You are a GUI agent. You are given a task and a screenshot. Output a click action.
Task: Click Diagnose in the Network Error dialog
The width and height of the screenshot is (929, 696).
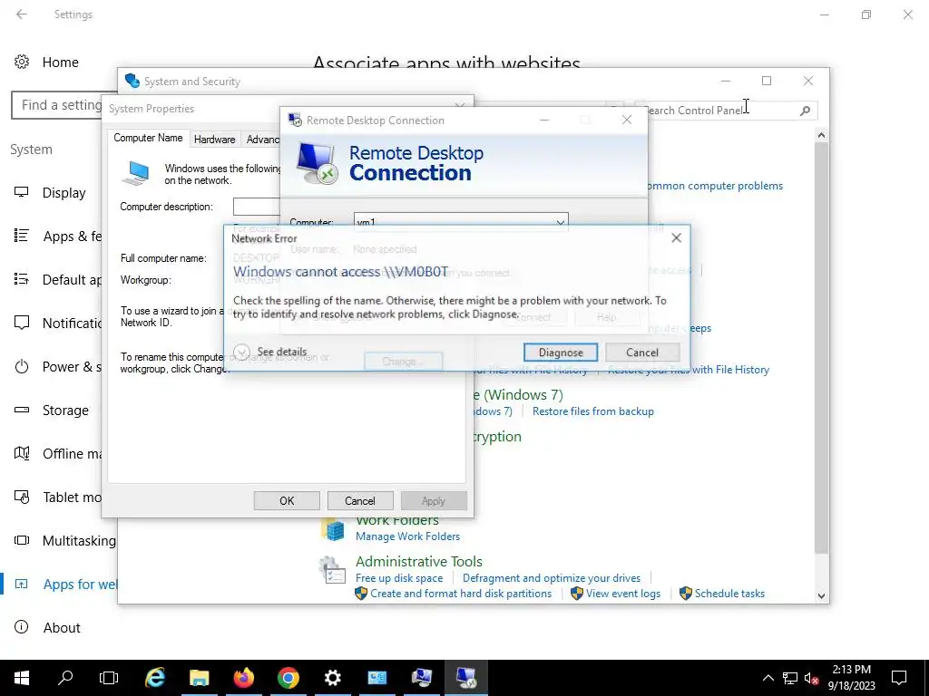(561, 353)
